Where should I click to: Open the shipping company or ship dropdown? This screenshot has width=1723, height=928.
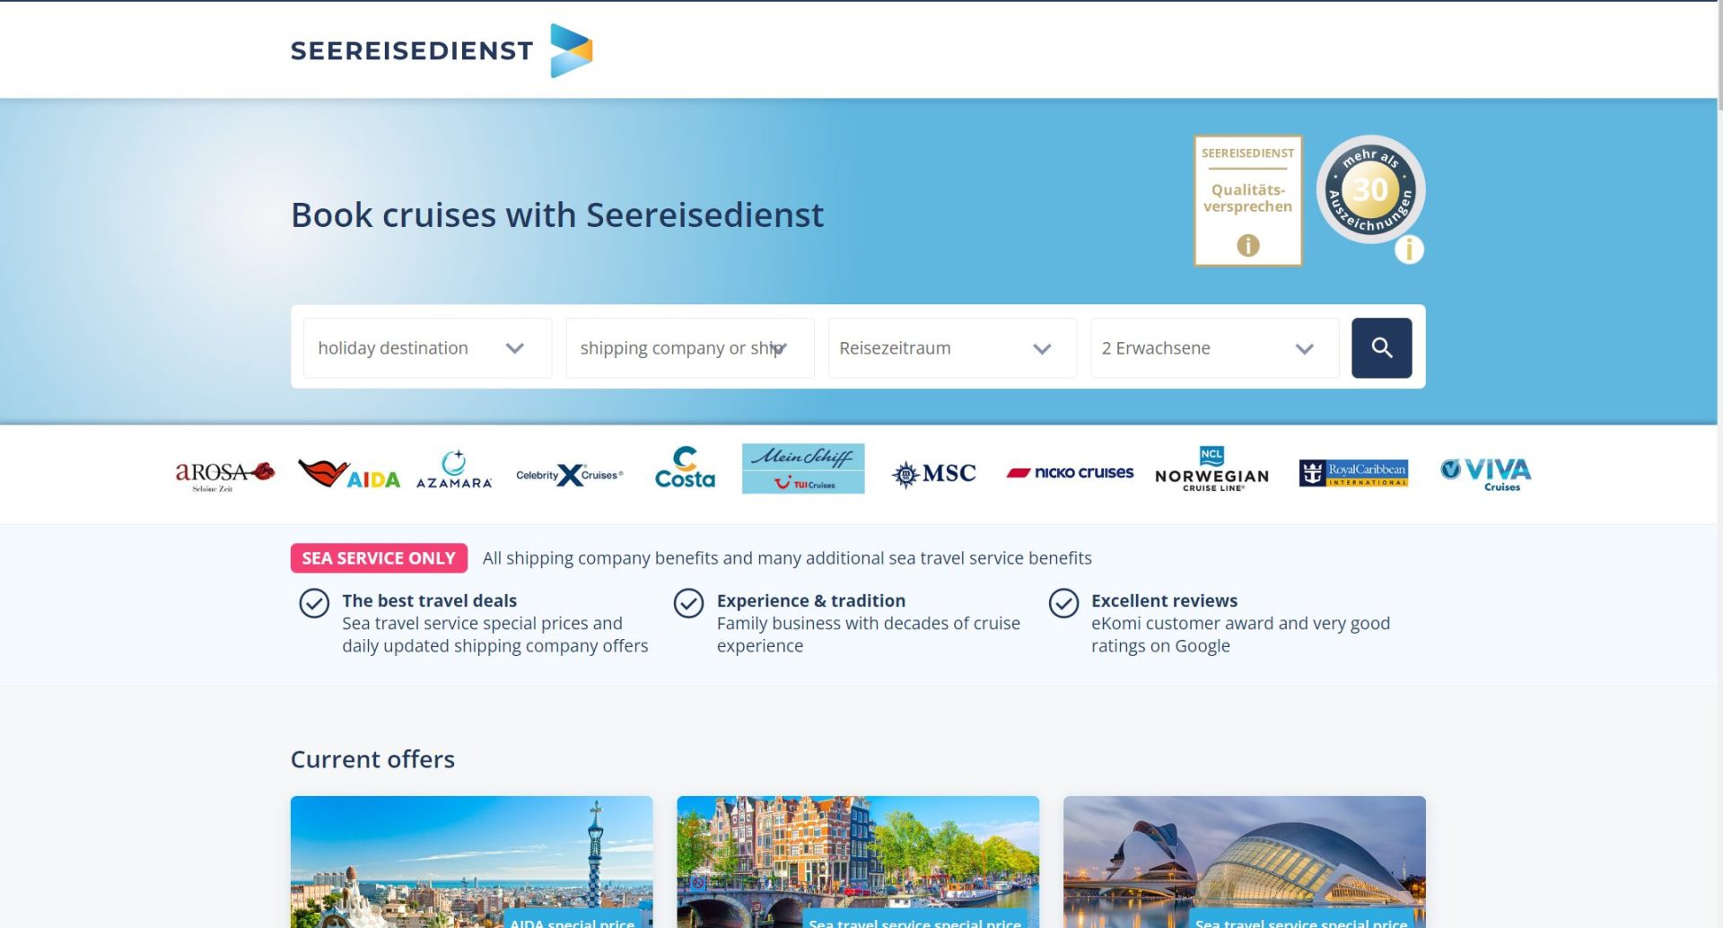pos(689,348)
